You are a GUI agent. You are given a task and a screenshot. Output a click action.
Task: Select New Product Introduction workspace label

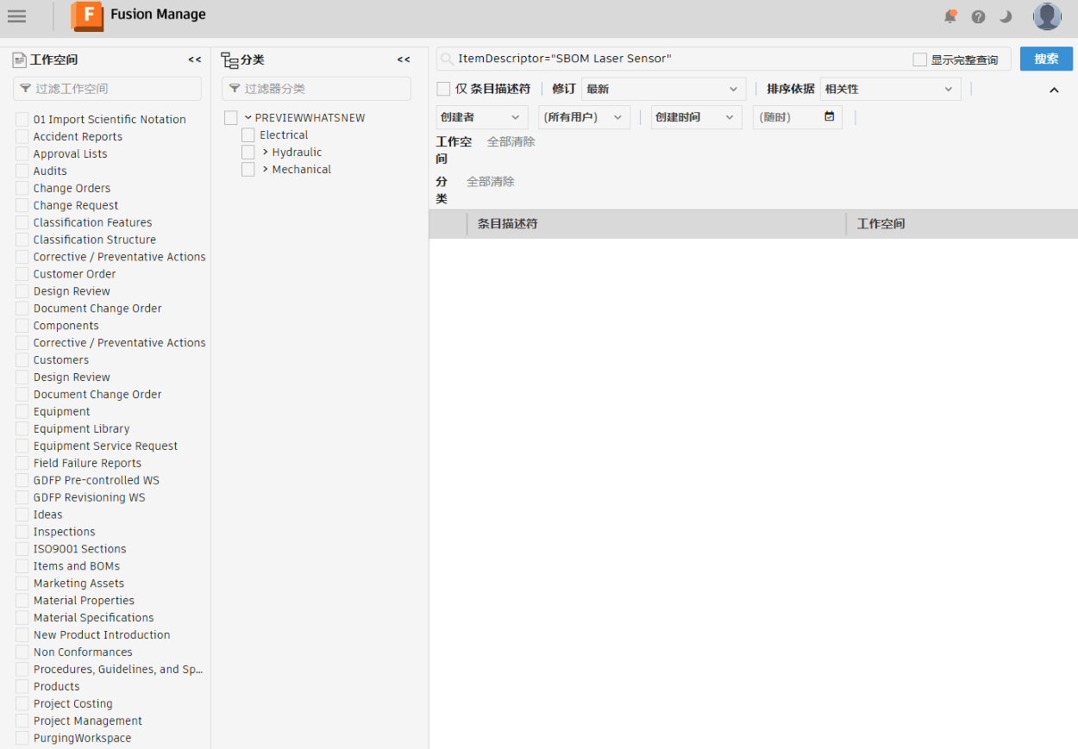click(x=102, y=635)
